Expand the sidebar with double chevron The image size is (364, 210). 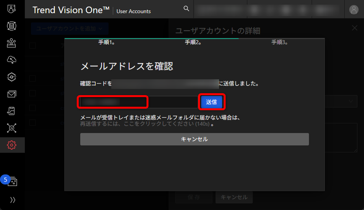(12, 200)
